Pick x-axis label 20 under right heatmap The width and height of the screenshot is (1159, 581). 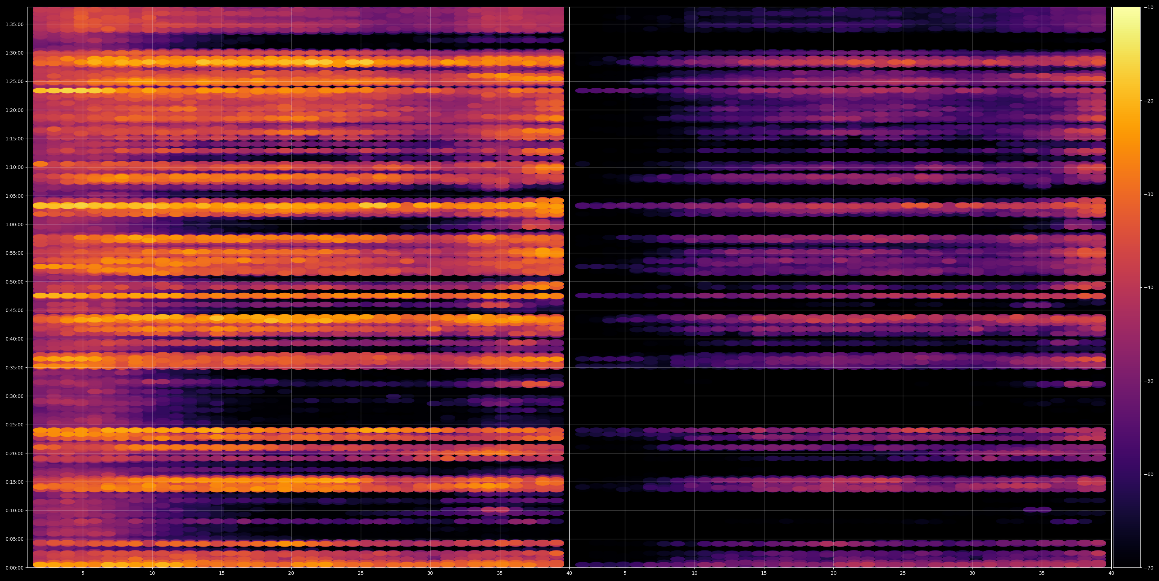833,573
